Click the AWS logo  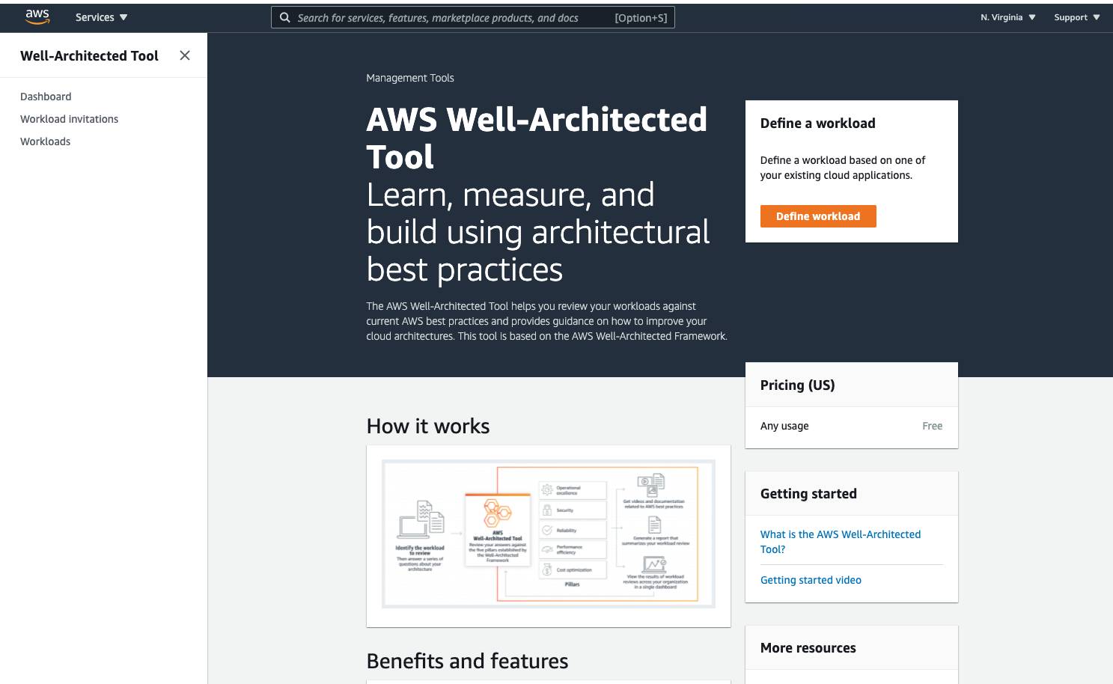(x=37, y=17)
